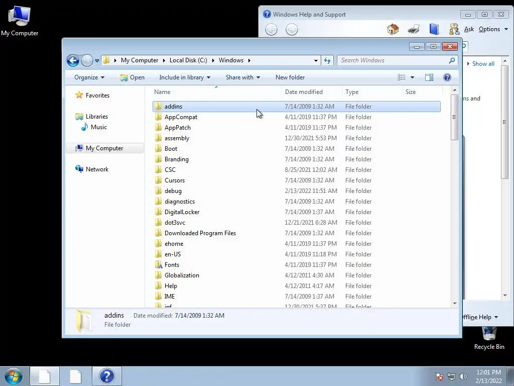Select the AppPatch folder icon

pos(158,127)
